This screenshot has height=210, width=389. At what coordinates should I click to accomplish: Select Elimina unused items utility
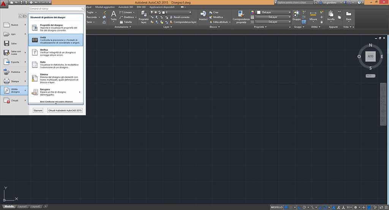[x=56, y=78]
